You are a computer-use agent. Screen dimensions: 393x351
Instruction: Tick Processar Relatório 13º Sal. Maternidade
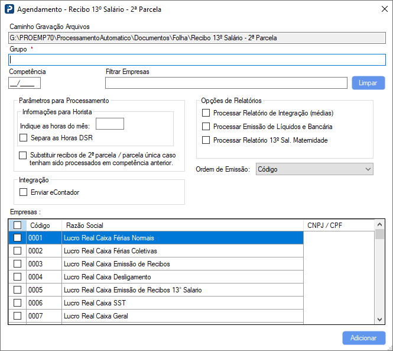pyautogui.click(x=206, y=140)
